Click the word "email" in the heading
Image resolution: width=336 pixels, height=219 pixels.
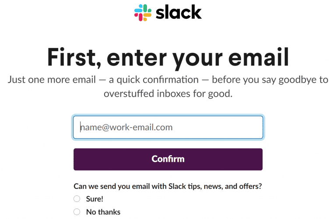click(259, 57)
